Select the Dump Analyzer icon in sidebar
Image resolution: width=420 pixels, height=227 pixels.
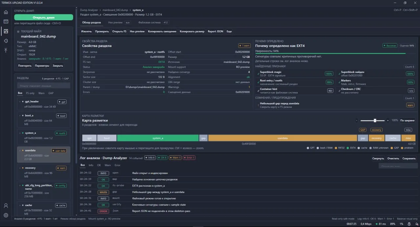6,31
